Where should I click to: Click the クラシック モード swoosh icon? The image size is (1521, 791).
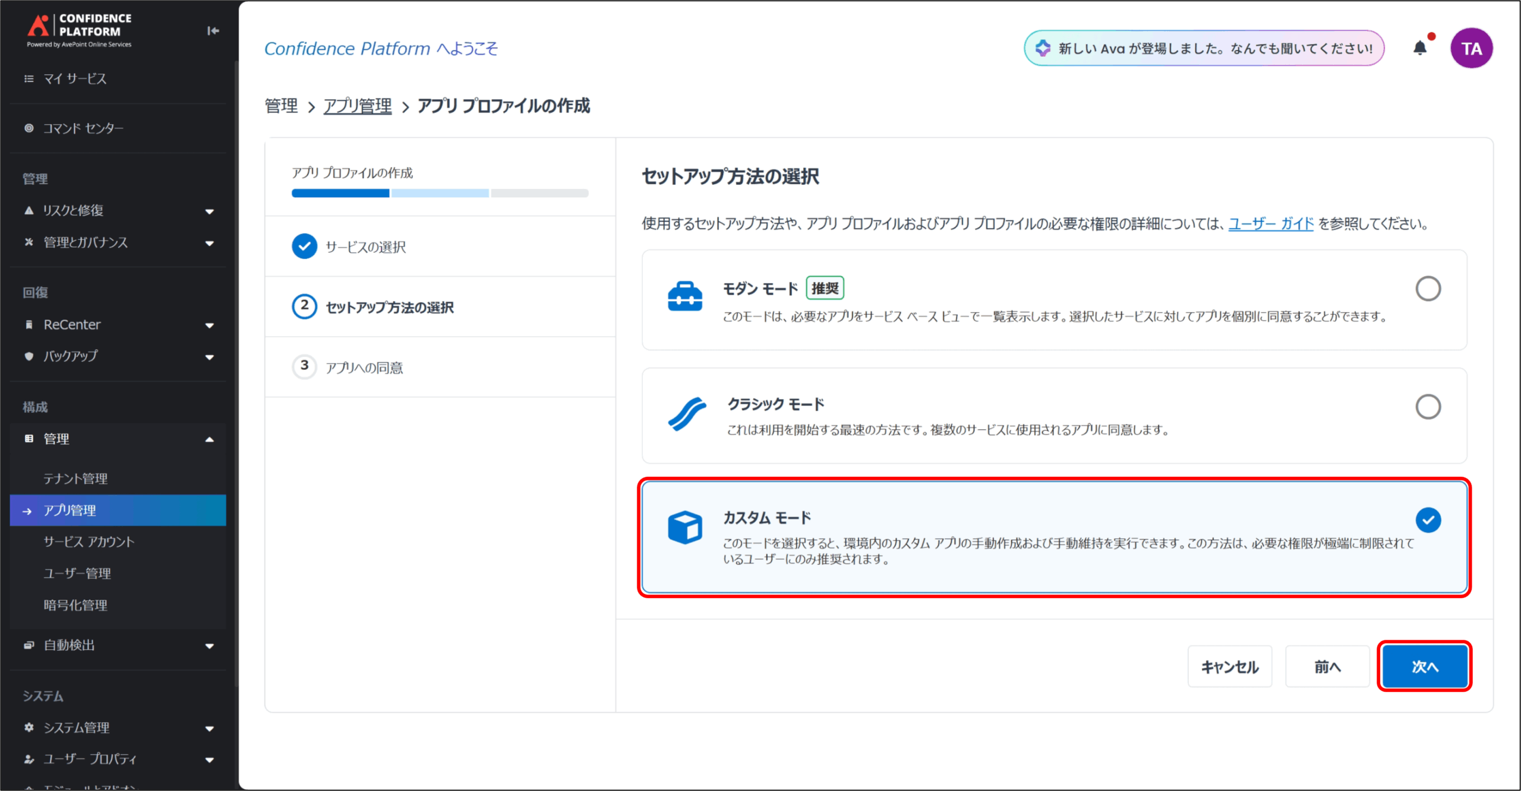coord(686,414)
